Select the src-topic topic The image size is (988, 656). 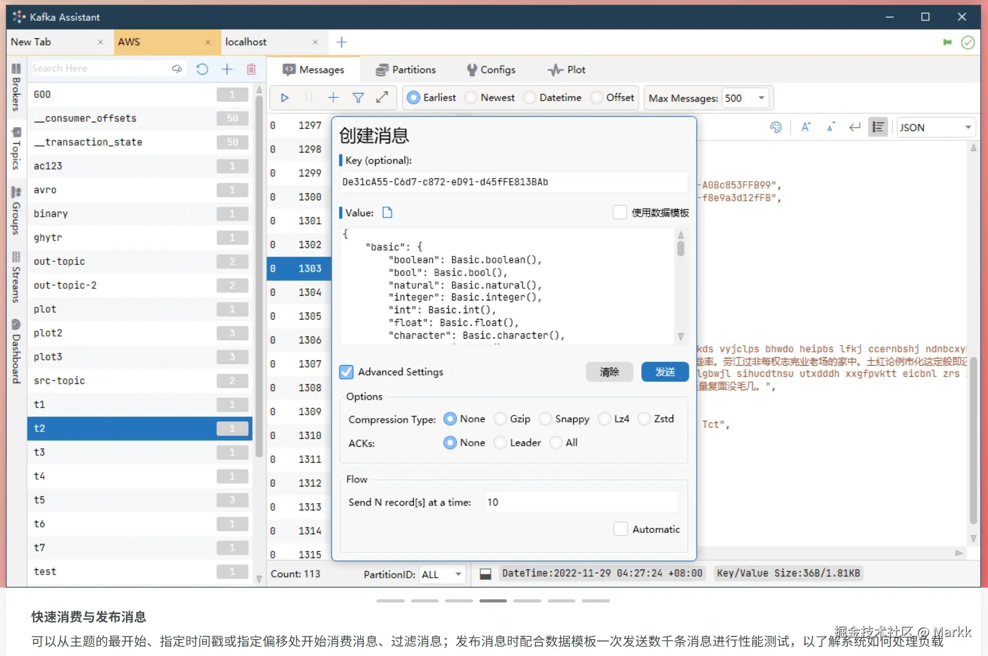(139, 380)
